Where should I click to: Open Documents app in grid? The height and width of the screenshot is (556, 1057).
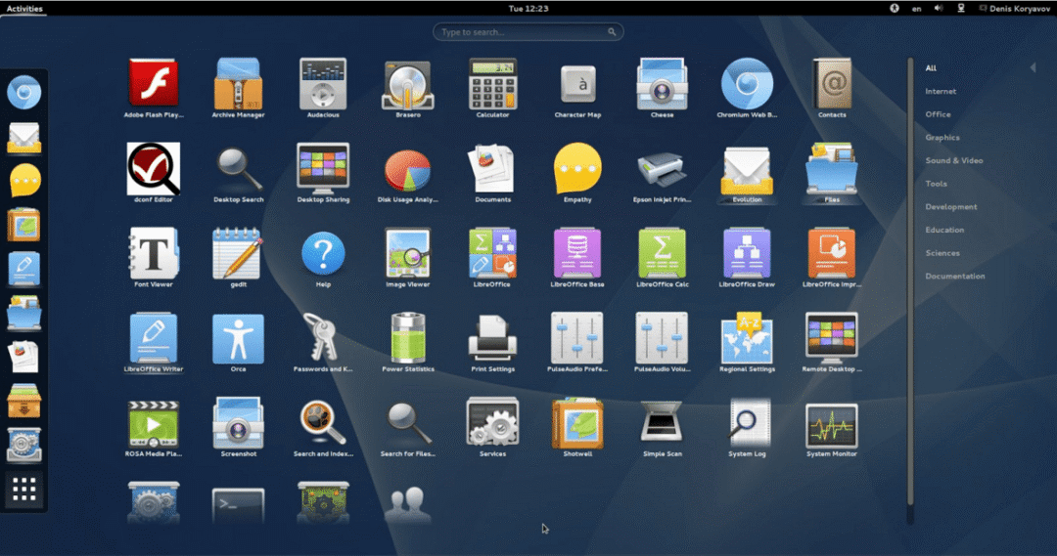[492, 173]
